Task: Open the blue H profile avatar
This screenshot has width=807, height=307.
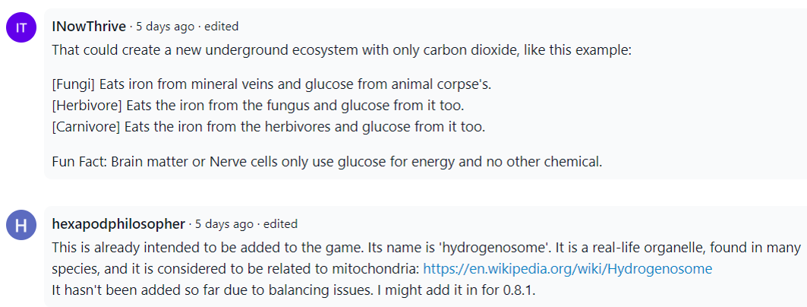Action: point(21,225)
